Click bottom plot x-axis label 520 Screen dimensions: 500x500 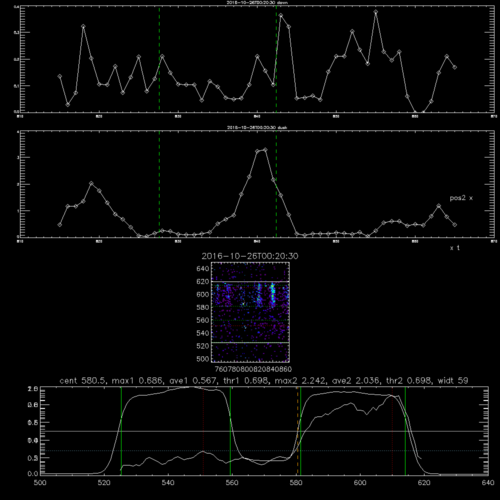tap(104, 483)
